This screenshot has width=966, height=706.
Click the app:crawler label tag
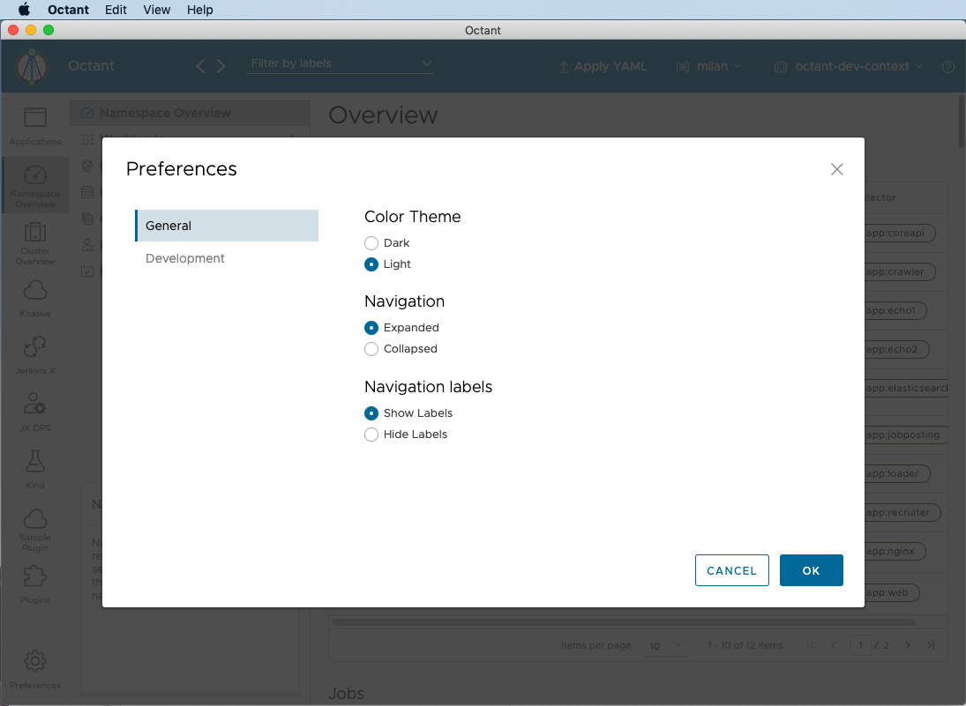(900, 272)
